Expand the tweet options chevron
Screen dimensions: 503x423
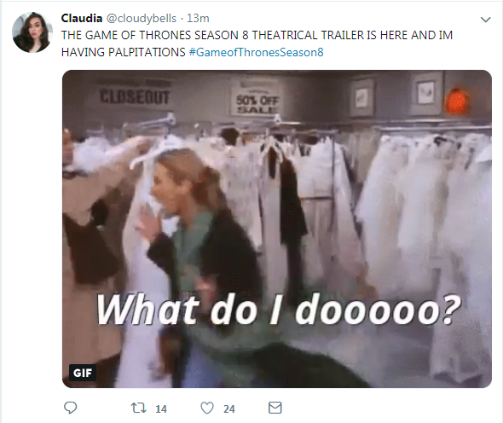tap(486, 20)
